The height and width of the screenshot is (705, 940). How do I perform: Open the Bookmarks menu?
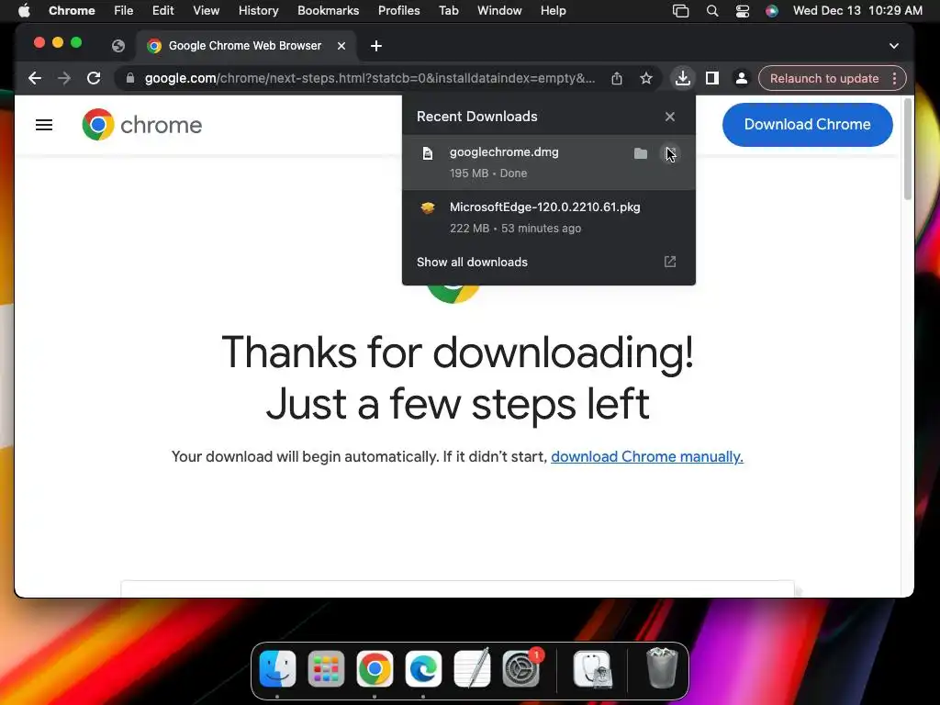[x=328, y=11]
